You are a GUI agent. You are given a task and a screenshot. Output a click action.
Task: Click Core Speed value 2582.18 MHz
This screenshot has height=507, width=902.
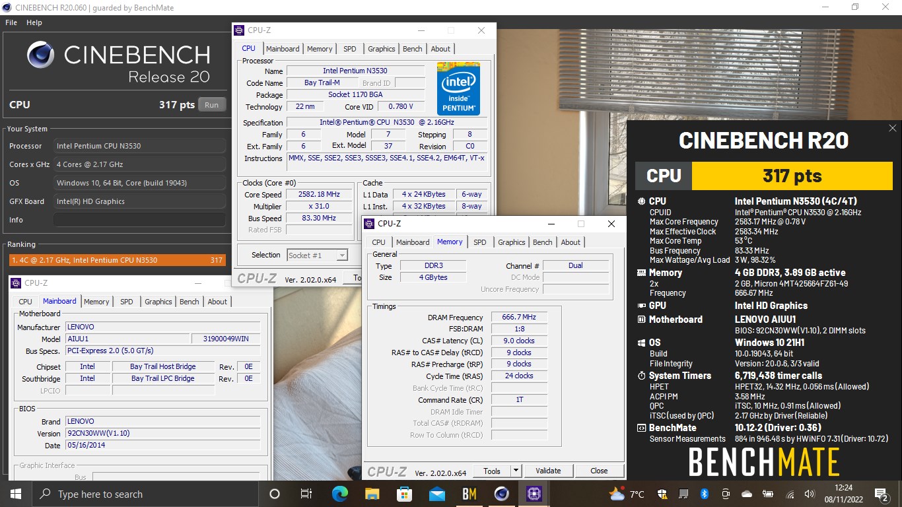tap(320, 195)
